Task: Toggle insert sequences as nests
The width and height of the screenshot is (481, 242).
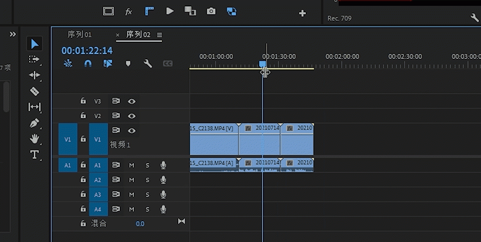Action: click(68, 64)
